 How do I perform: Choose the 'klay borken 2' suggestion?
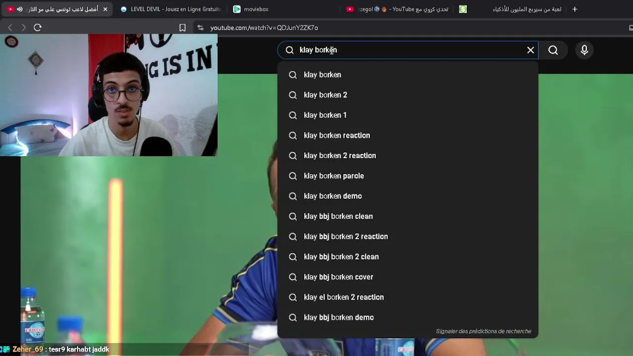tap(408, 95)
